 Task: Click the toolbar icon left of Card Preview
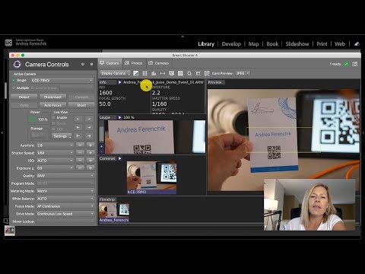207,73
